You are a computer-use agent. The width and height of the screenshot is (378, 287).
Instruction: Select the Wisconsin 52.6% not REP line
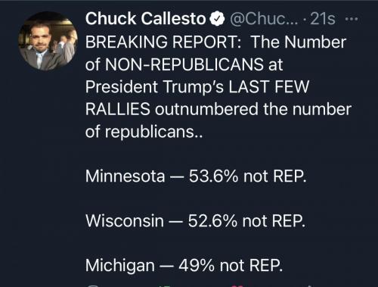pyautogui.click(x=195, y=220)
